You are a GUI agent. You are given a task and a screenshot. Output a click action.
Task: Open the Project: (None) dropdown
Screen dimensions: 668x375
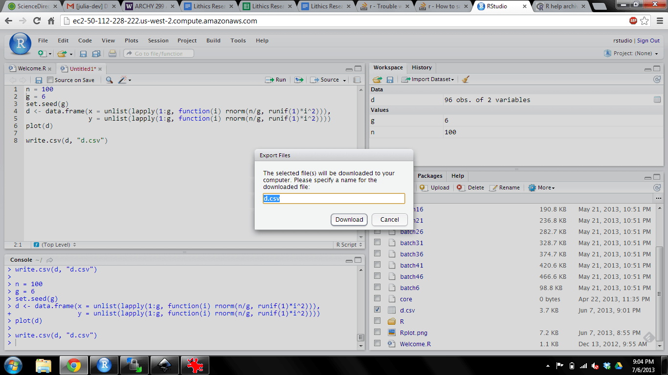pos(631,53)
